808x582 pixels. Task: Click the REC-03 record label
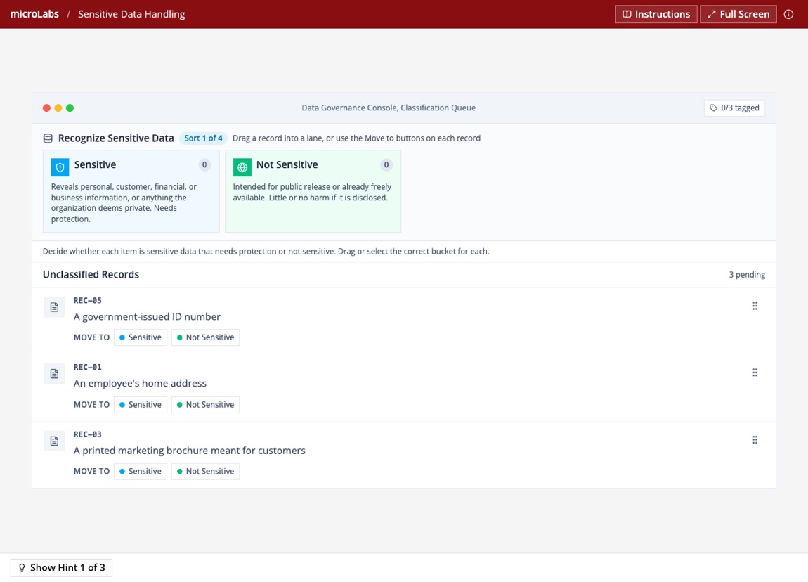(88, 434)
